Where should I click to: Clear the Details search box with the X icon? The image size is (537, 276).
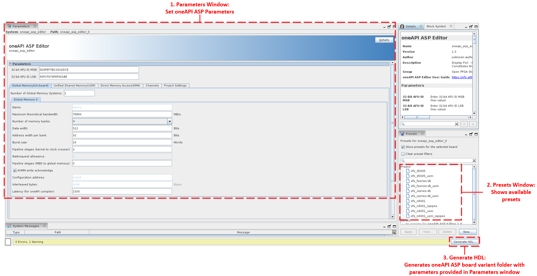pos(456,124)
